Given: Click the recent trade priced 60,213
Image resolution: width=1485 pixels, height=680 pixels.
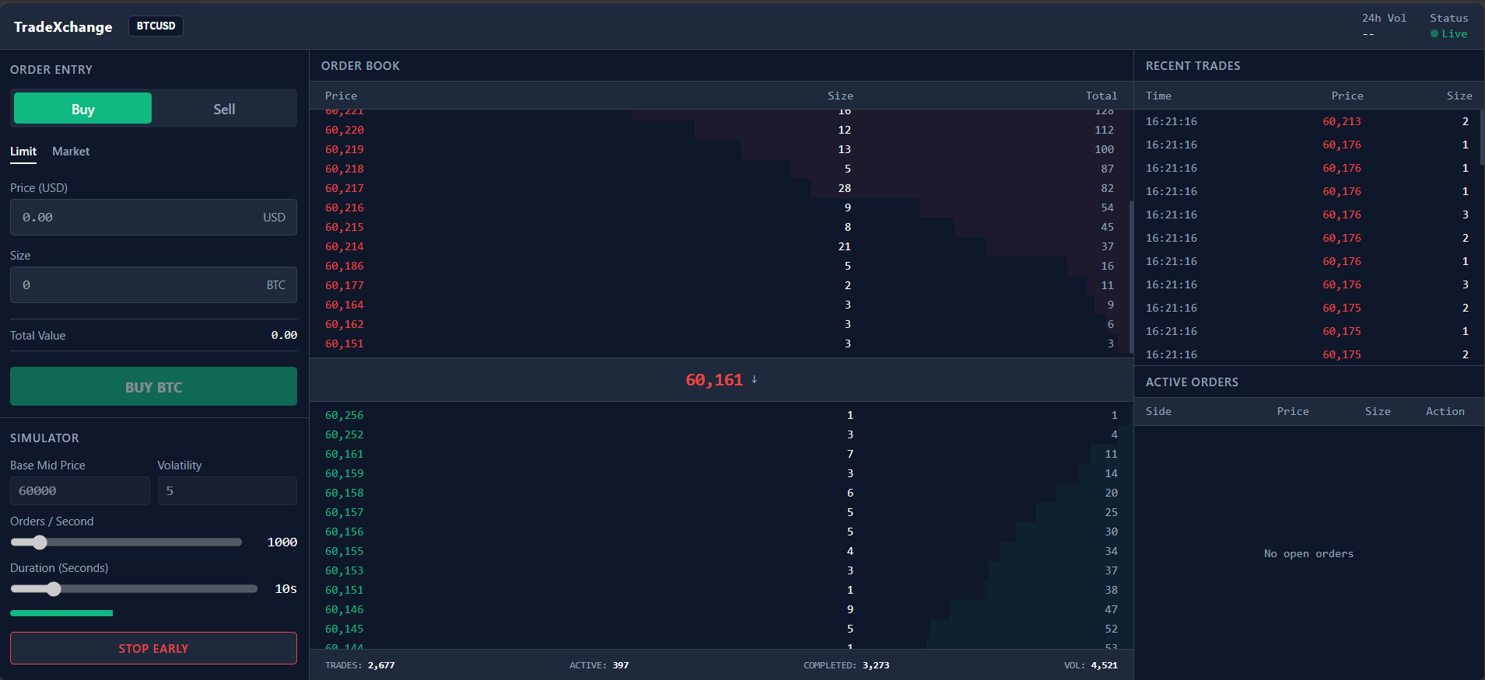Looking at the screenshot, I should 1342,121.
